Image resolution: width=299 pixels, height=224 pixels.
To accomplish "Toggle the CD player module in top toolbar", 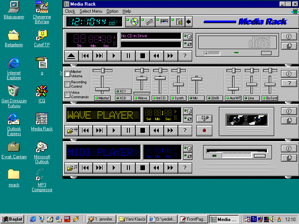I will pos(132,22).
